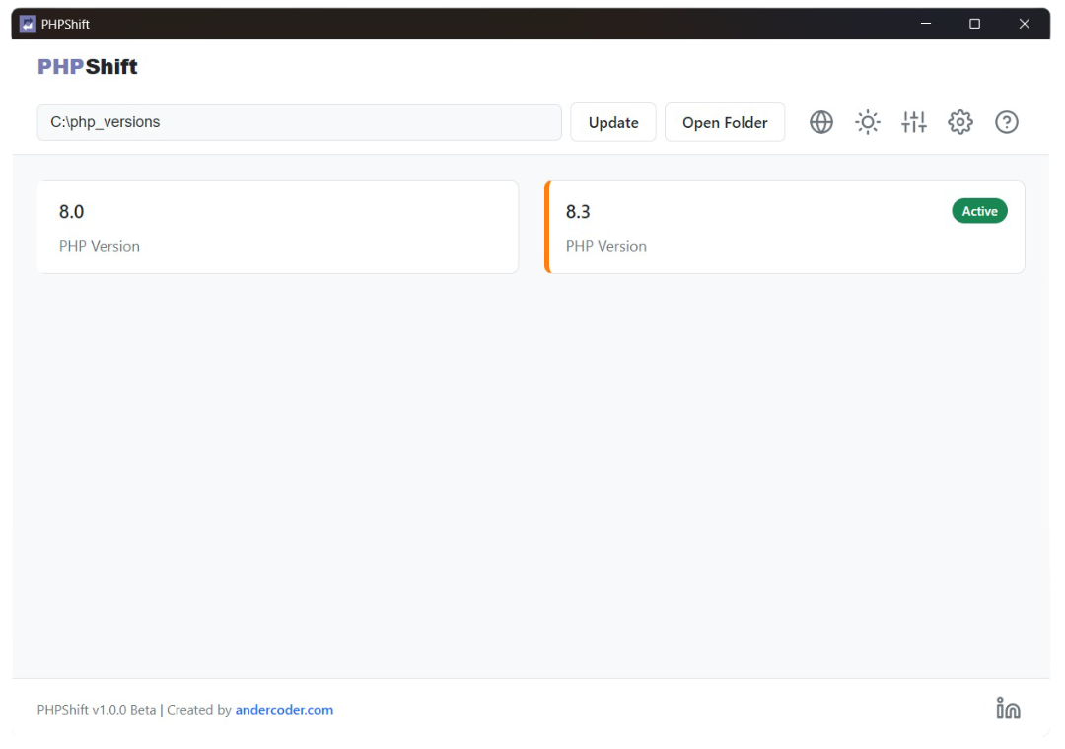Click the green Active badge
1065x749 pixels.
(979, 211)
